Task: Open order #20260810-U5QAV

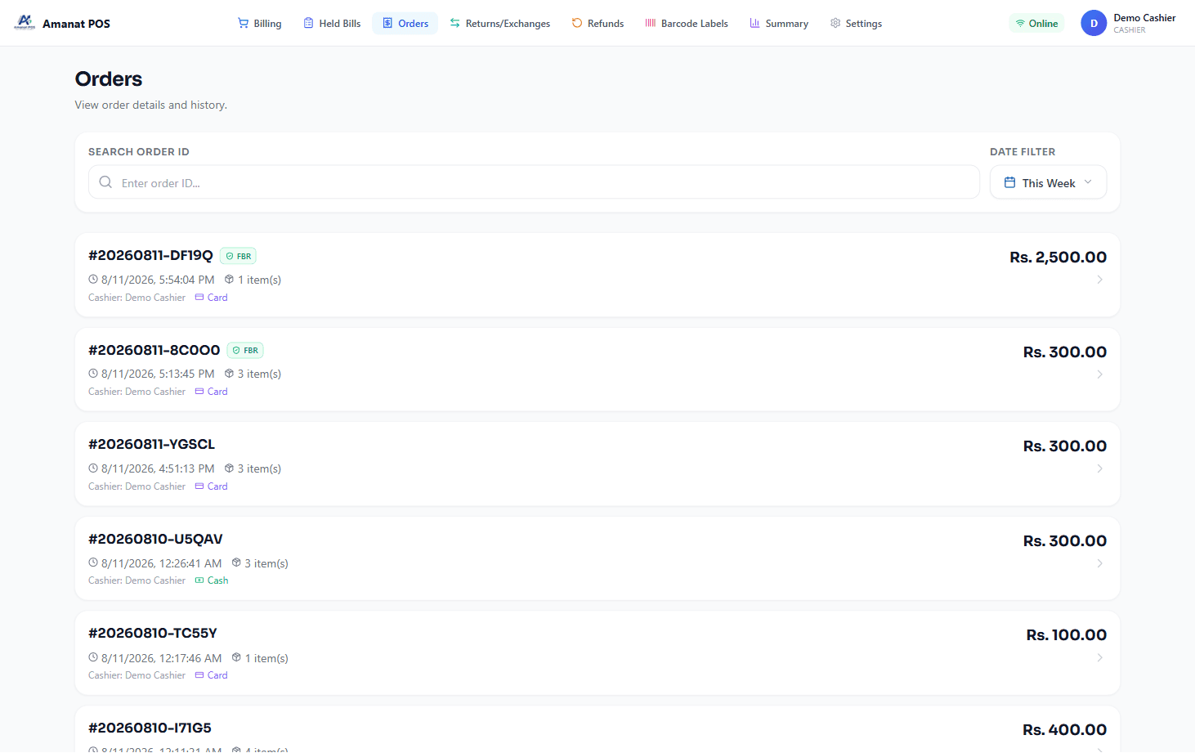Action: pyautogui.click(x=597, y=558)
